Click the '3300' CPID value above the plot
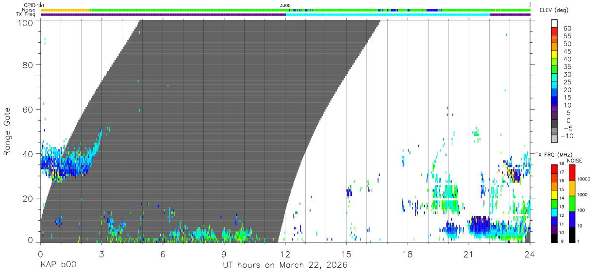Viewport: 596px width, 275px height. click(x=285, y=5)
